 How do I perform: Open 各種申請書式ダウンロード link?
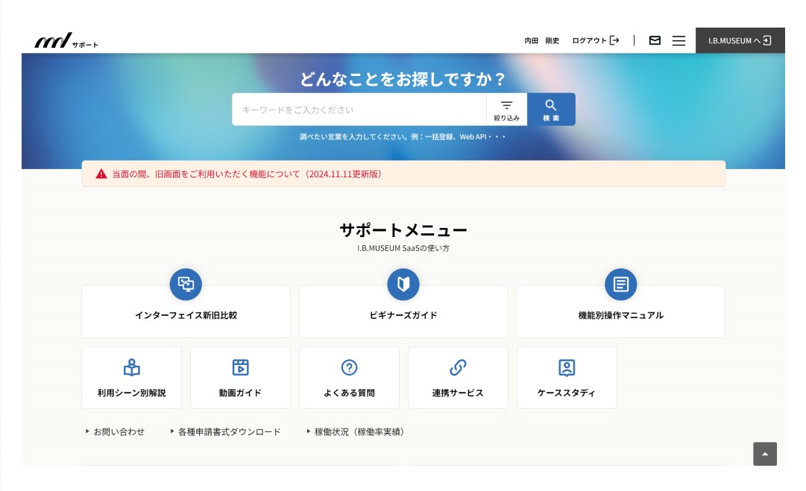tap(229, 431)
